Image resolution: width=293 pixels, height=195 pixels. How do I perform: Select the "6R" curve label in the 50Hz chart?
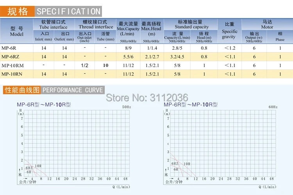29,172
